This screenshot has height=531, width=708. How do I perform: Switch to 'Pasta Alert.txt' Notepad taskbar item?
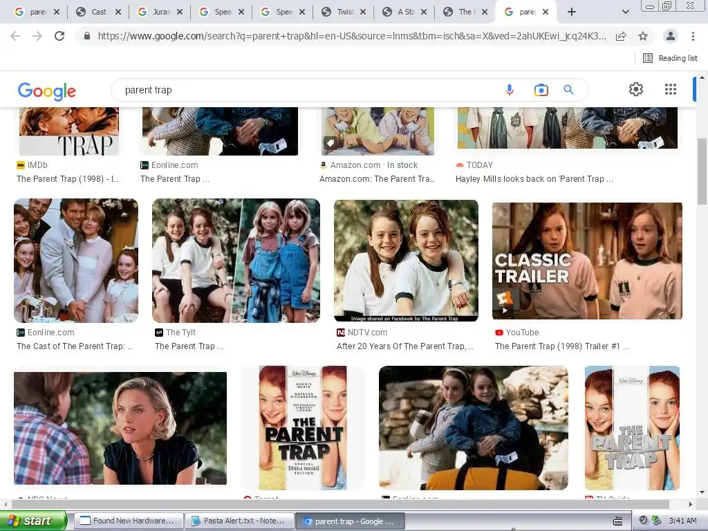point(239,521)
